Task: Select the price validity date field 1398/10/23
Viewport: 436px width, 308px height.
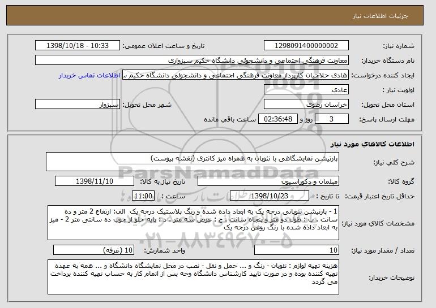Action: coord(270,196)
